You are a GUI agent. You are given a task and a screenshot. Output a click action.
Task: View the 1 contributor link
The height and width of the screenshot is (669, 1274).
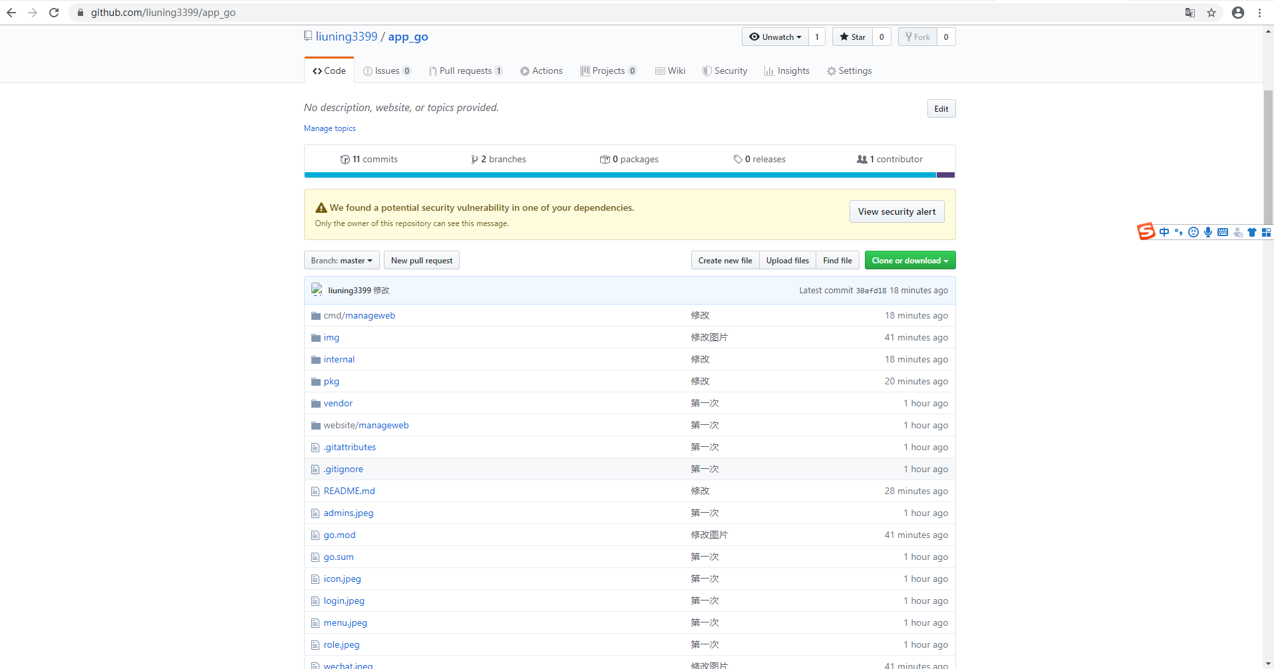(x=889, y=159)
